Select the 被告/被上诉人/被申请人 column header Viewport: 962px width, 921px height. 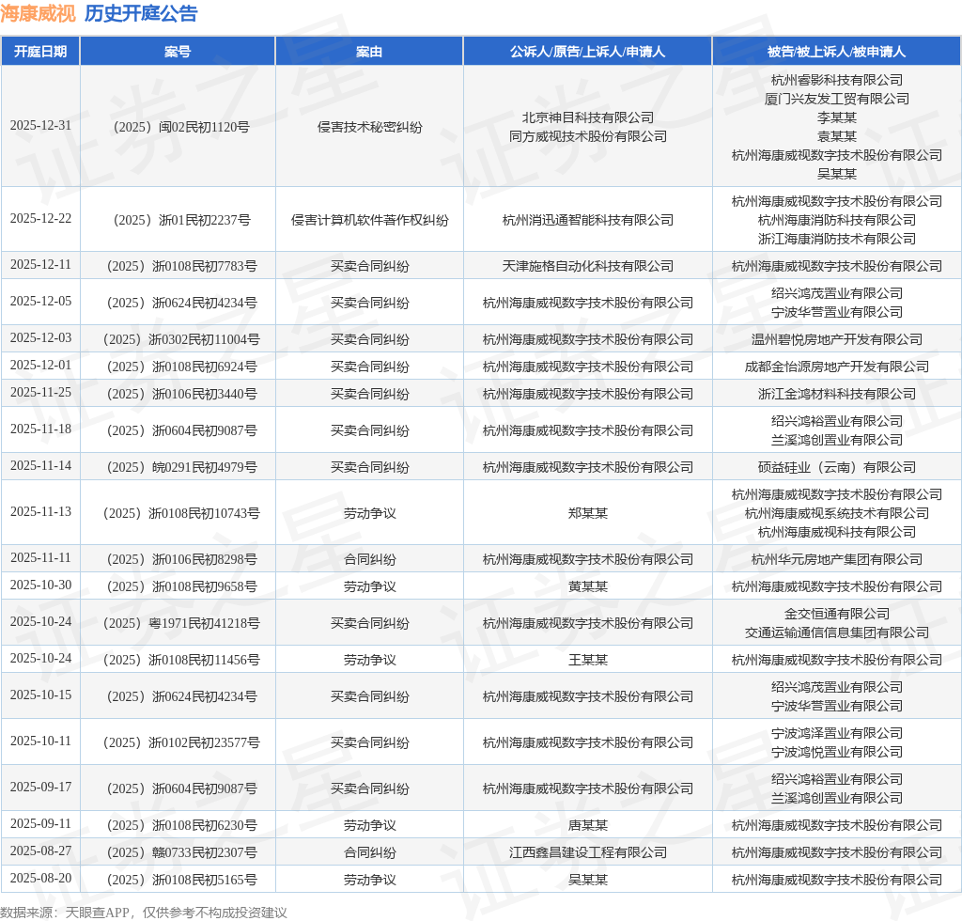(836, 52)
